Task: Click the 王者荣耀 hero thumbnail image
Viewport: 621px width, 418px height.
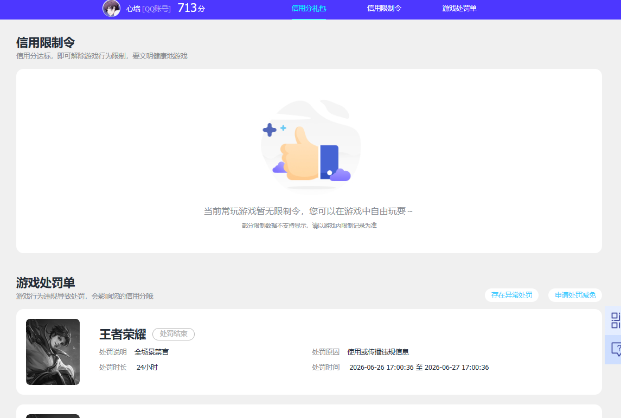Action: click(53, 352)
